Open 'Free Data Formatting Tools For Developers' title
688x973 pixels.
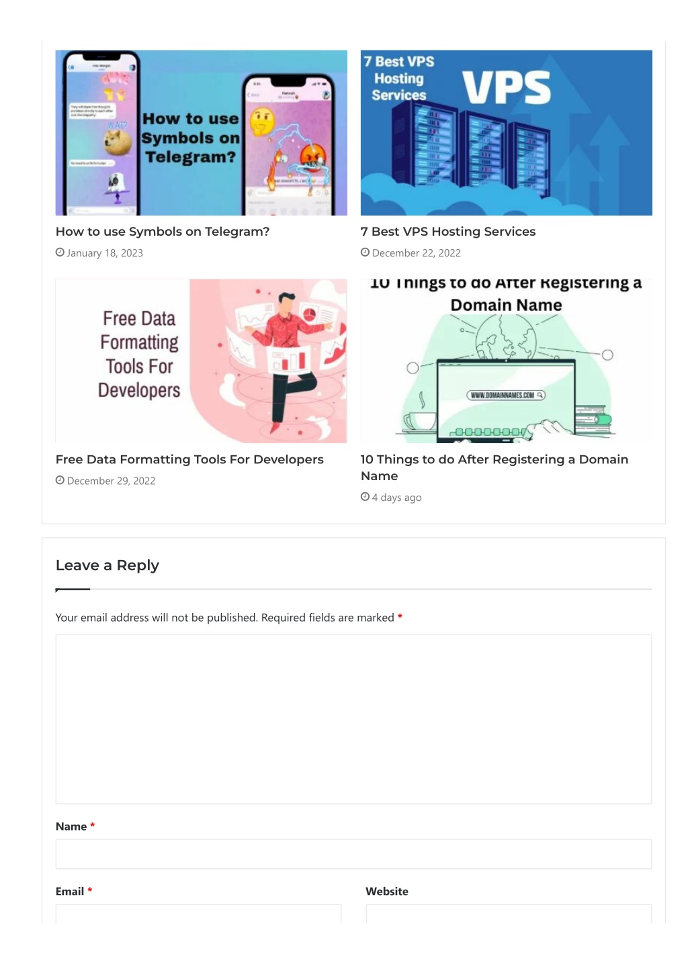(x=189, y=459)
